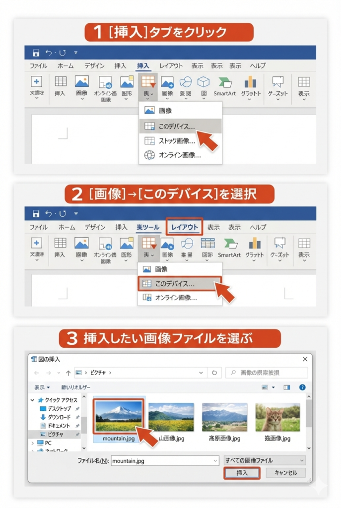Click the highlighted orange table dropdown button in the top ribbon
The height and width of the screenshot is (508, 341).
[x=148, y=86]
